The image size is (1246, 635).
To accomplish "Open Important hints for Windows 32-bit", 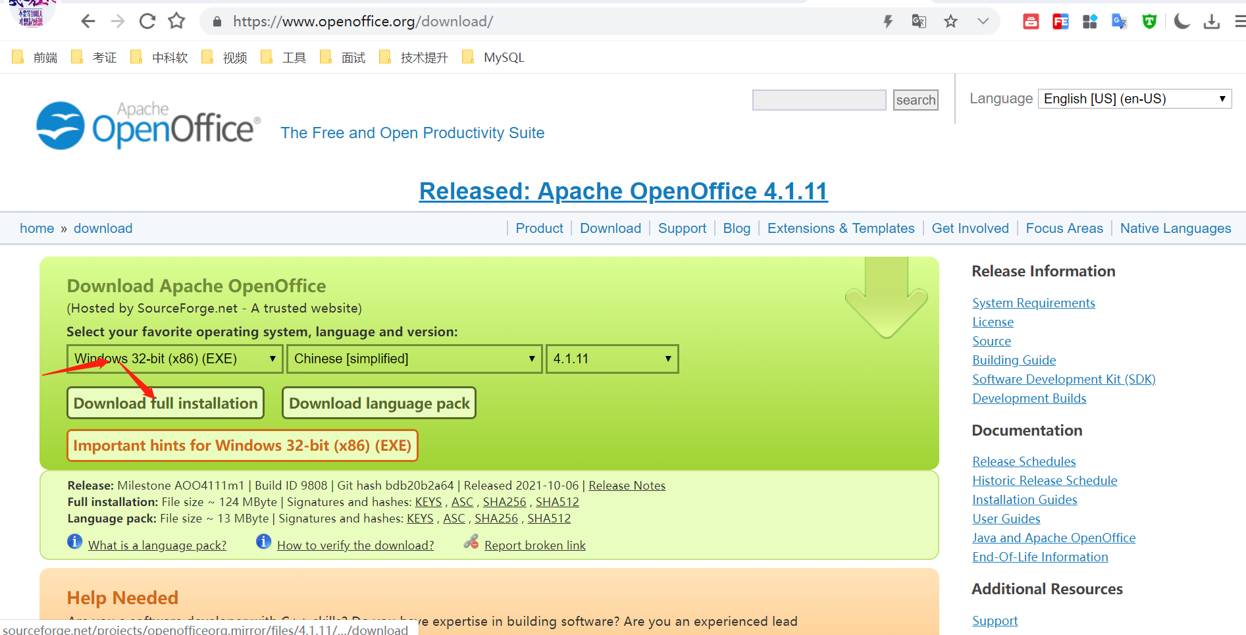I will (242, 446).
